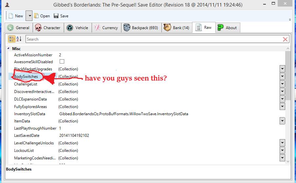Clear search with the red X
The width and height of the screenshot is (296, 183).
[x=285, y=39]
